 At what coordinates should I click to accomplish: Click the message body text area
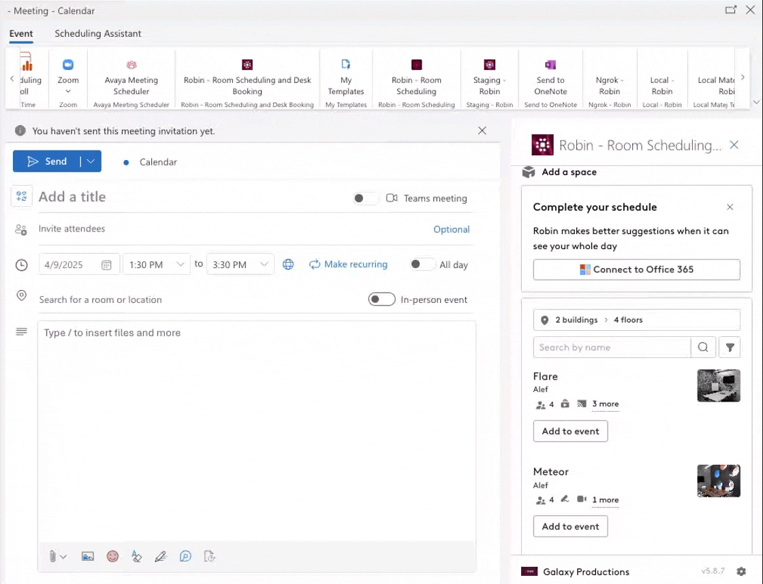coord(256,430)
